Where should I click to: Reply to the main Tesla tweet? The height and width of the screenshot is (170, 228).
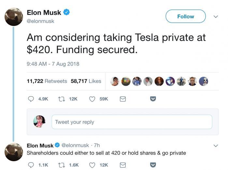point(31,99)
